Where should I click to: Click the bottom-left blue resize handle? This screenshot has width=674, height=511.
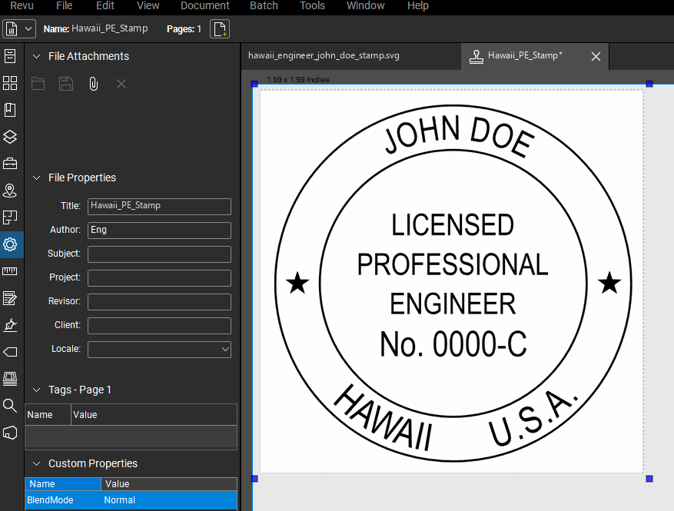[254, 479]
